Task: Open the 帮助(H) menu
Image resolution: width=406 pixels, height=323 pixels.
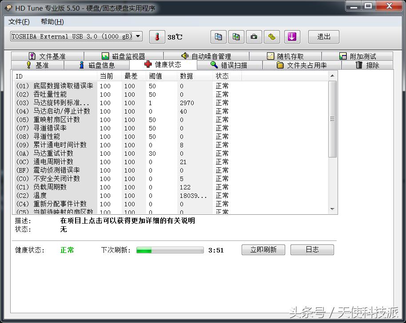Action: pyautogui.click(x=52, y=22)
